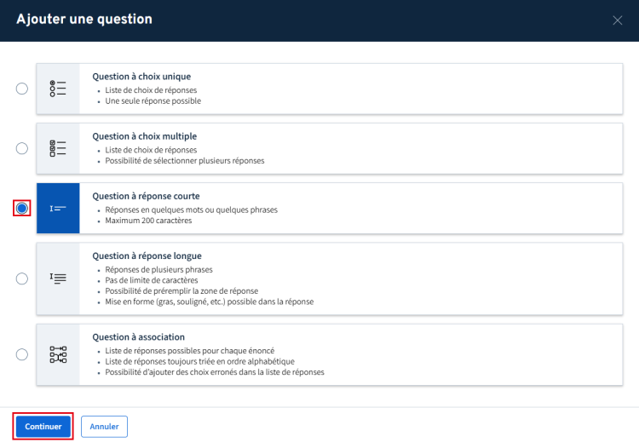Select radio button for Question à association

22,354
